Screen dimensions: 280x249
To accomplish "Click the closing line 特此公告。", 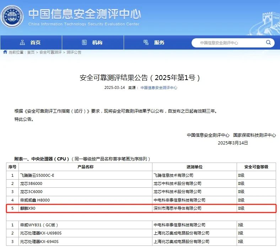I will [24, 119].
